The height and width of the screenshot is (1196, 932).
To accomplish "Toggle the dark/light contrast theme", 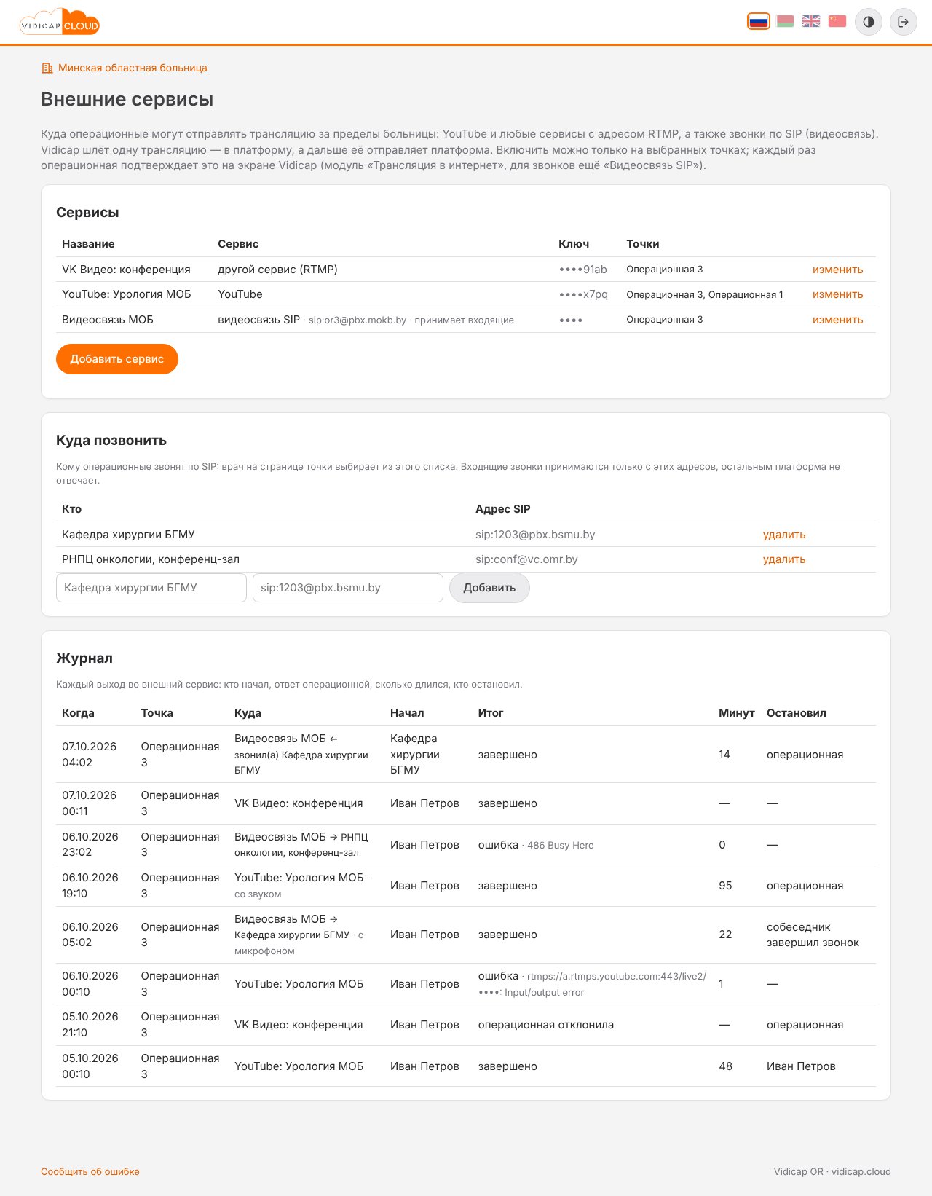I will click(x=869, y=22).
